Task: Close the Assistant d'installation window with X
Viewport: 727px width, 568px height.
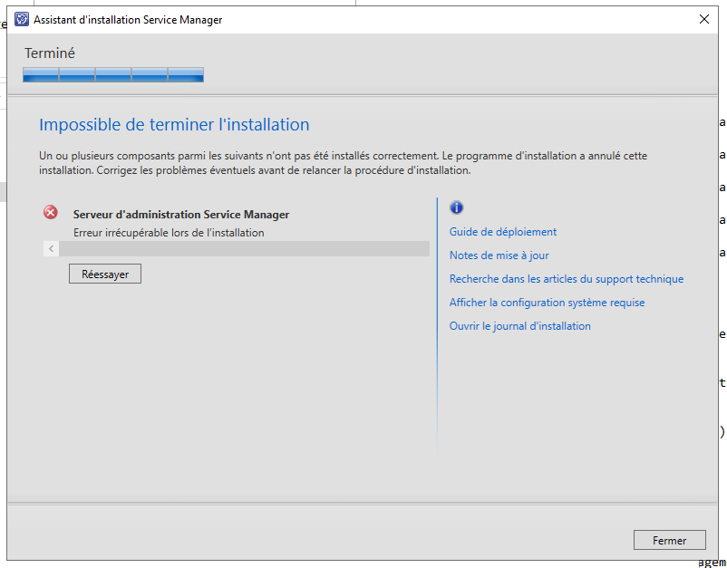Action: (x=703, y=19)
